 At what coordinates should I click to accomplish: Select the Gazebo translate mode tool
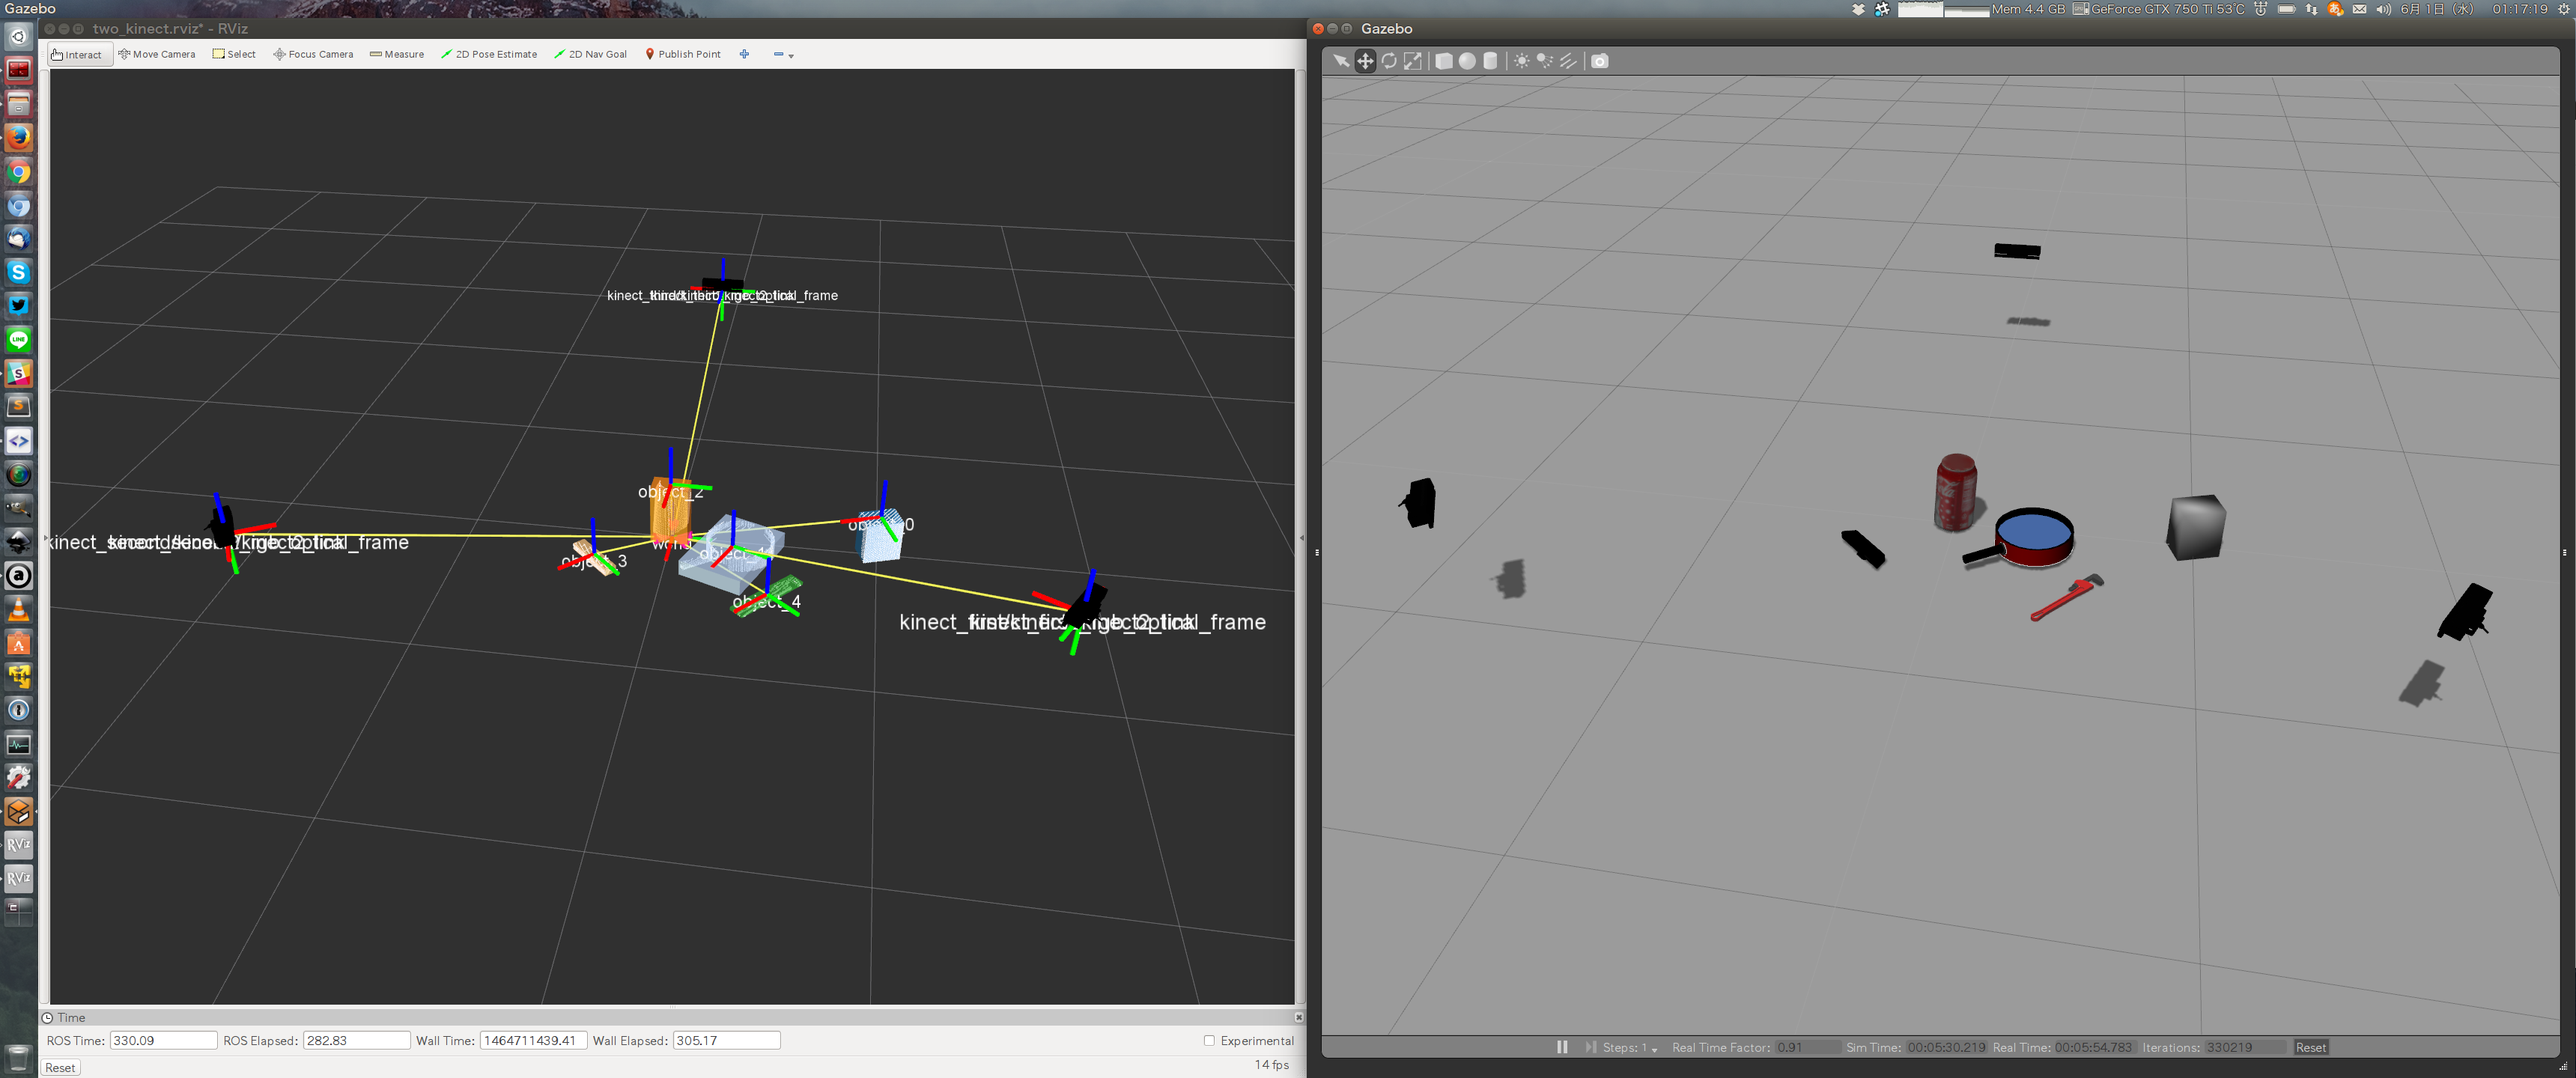(1365, 61)
